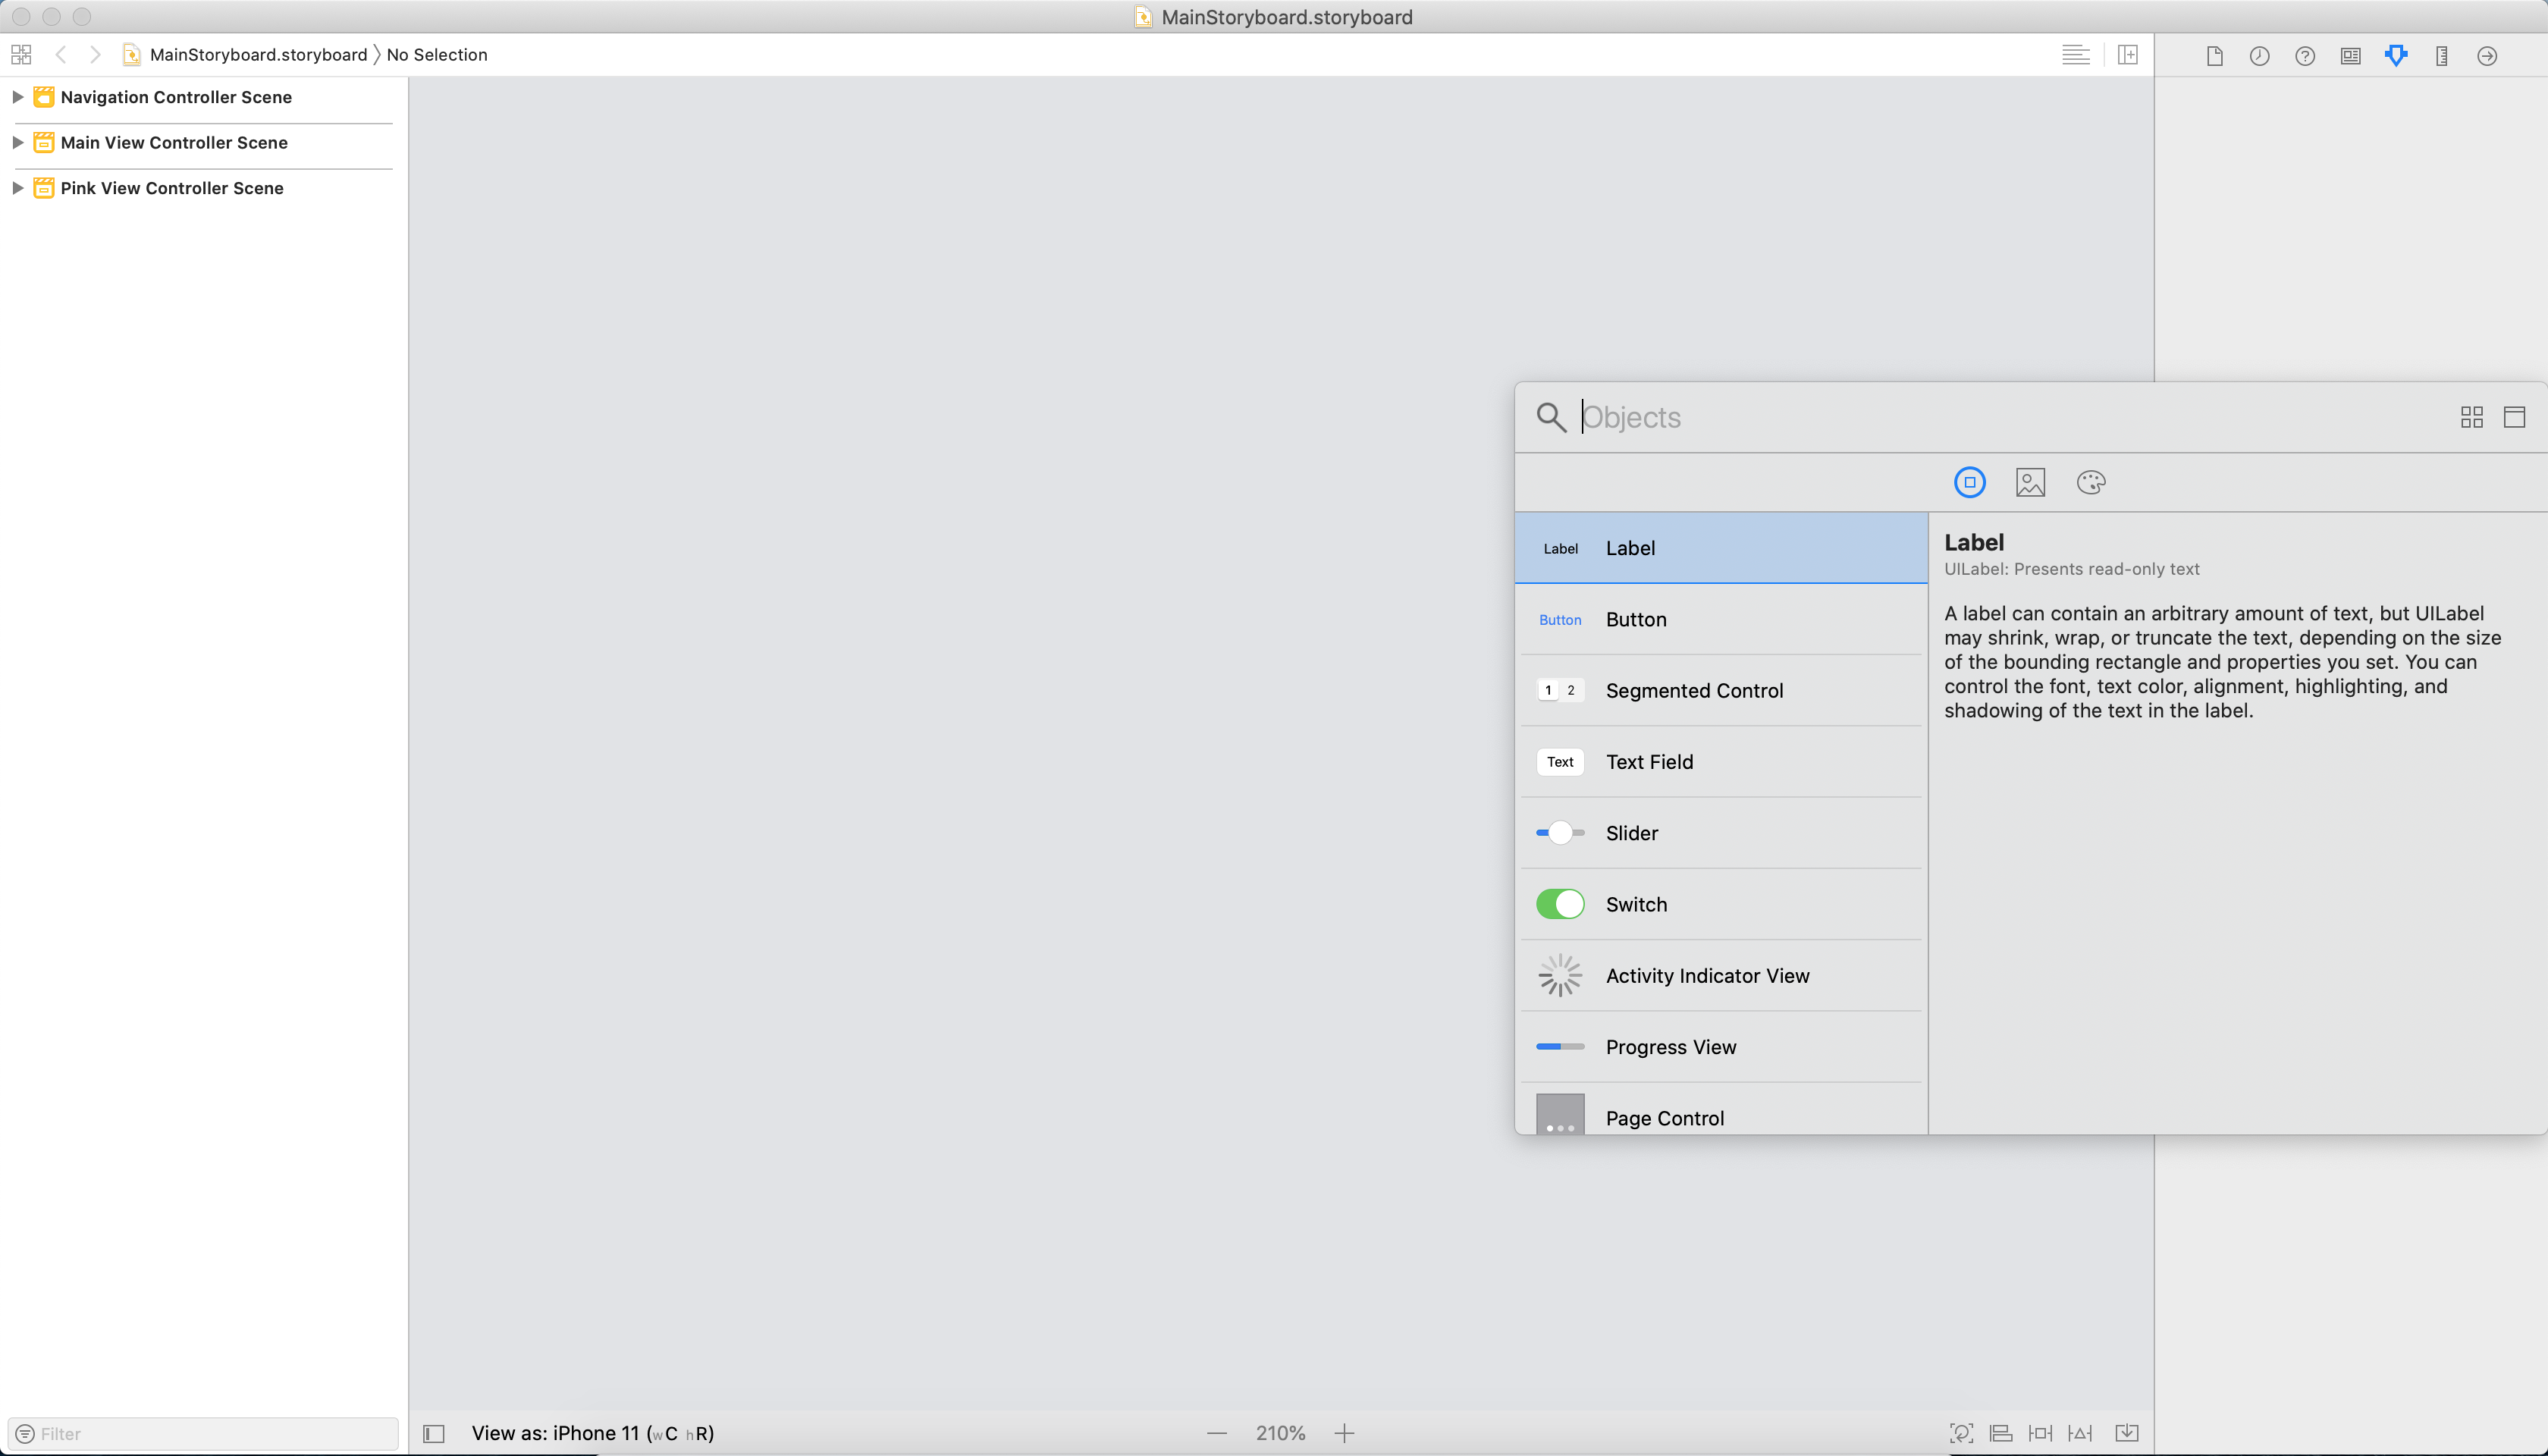Select Segmented Control in the Objects library
2548x1456 pixels.
1720,690
